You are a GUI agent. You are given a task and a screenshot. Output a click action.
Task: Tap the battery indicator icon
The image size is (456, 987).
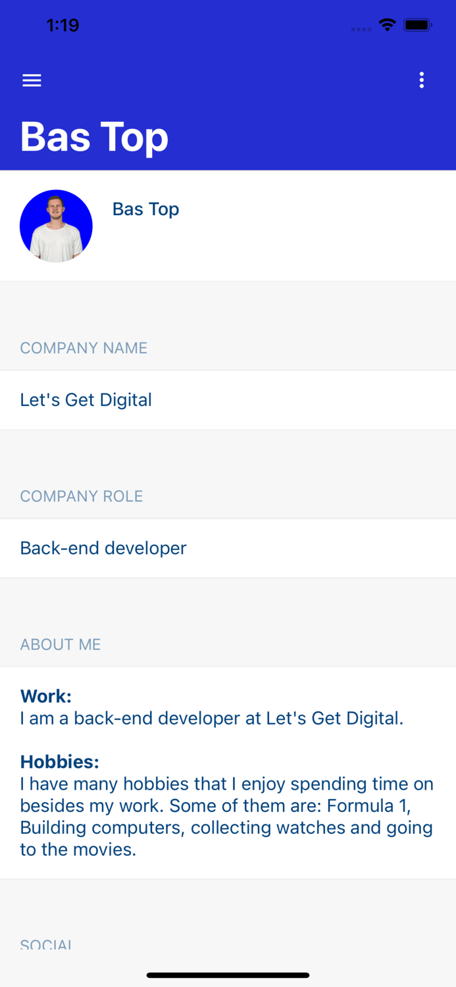point(418,26)
